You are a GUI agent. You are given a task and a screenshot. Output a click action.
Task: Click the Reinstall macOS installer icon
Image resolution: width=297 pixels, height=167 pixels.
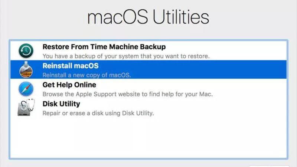pyautogui.click(x=26, y=70)
